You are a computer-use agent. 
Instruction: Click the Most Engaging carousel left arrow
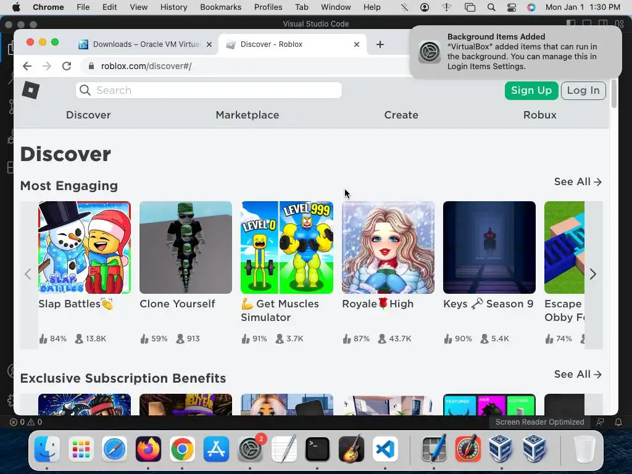point(28,275)
